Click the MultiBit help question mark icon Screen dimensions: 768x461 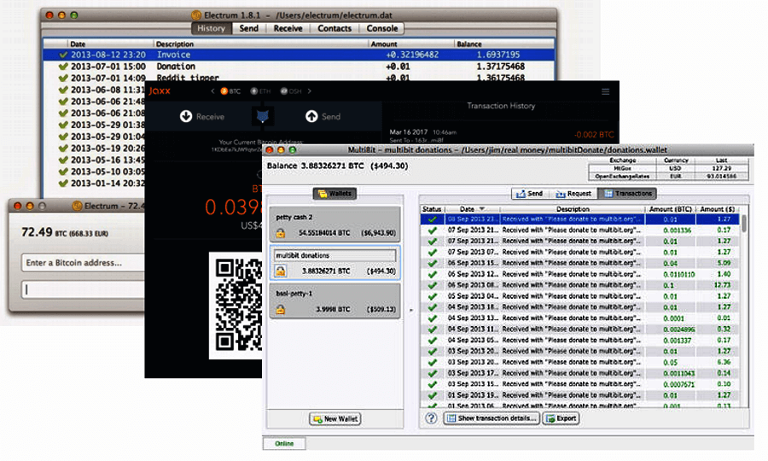click(x=431, y=418)
